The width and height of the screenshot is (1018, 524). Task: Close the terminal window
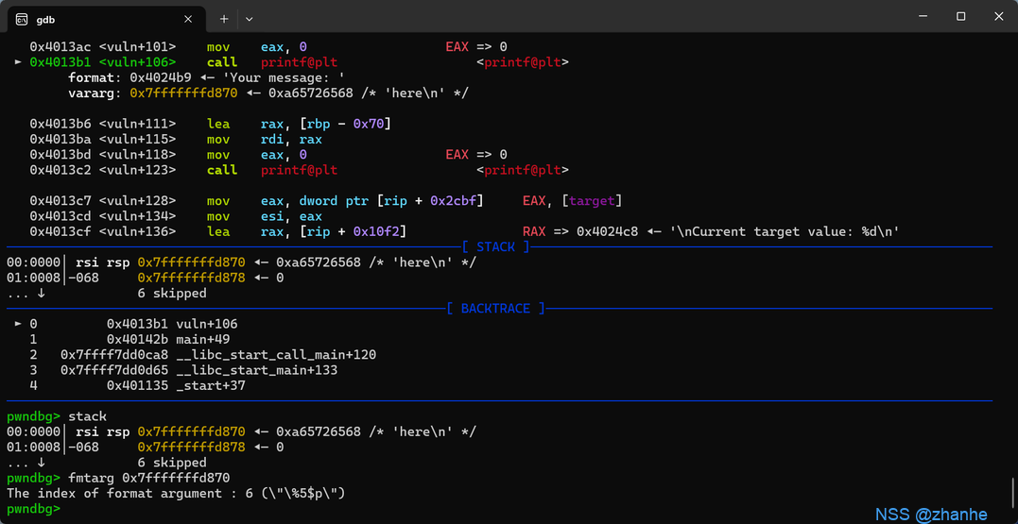pyautogui.click(x=998, y=16)
